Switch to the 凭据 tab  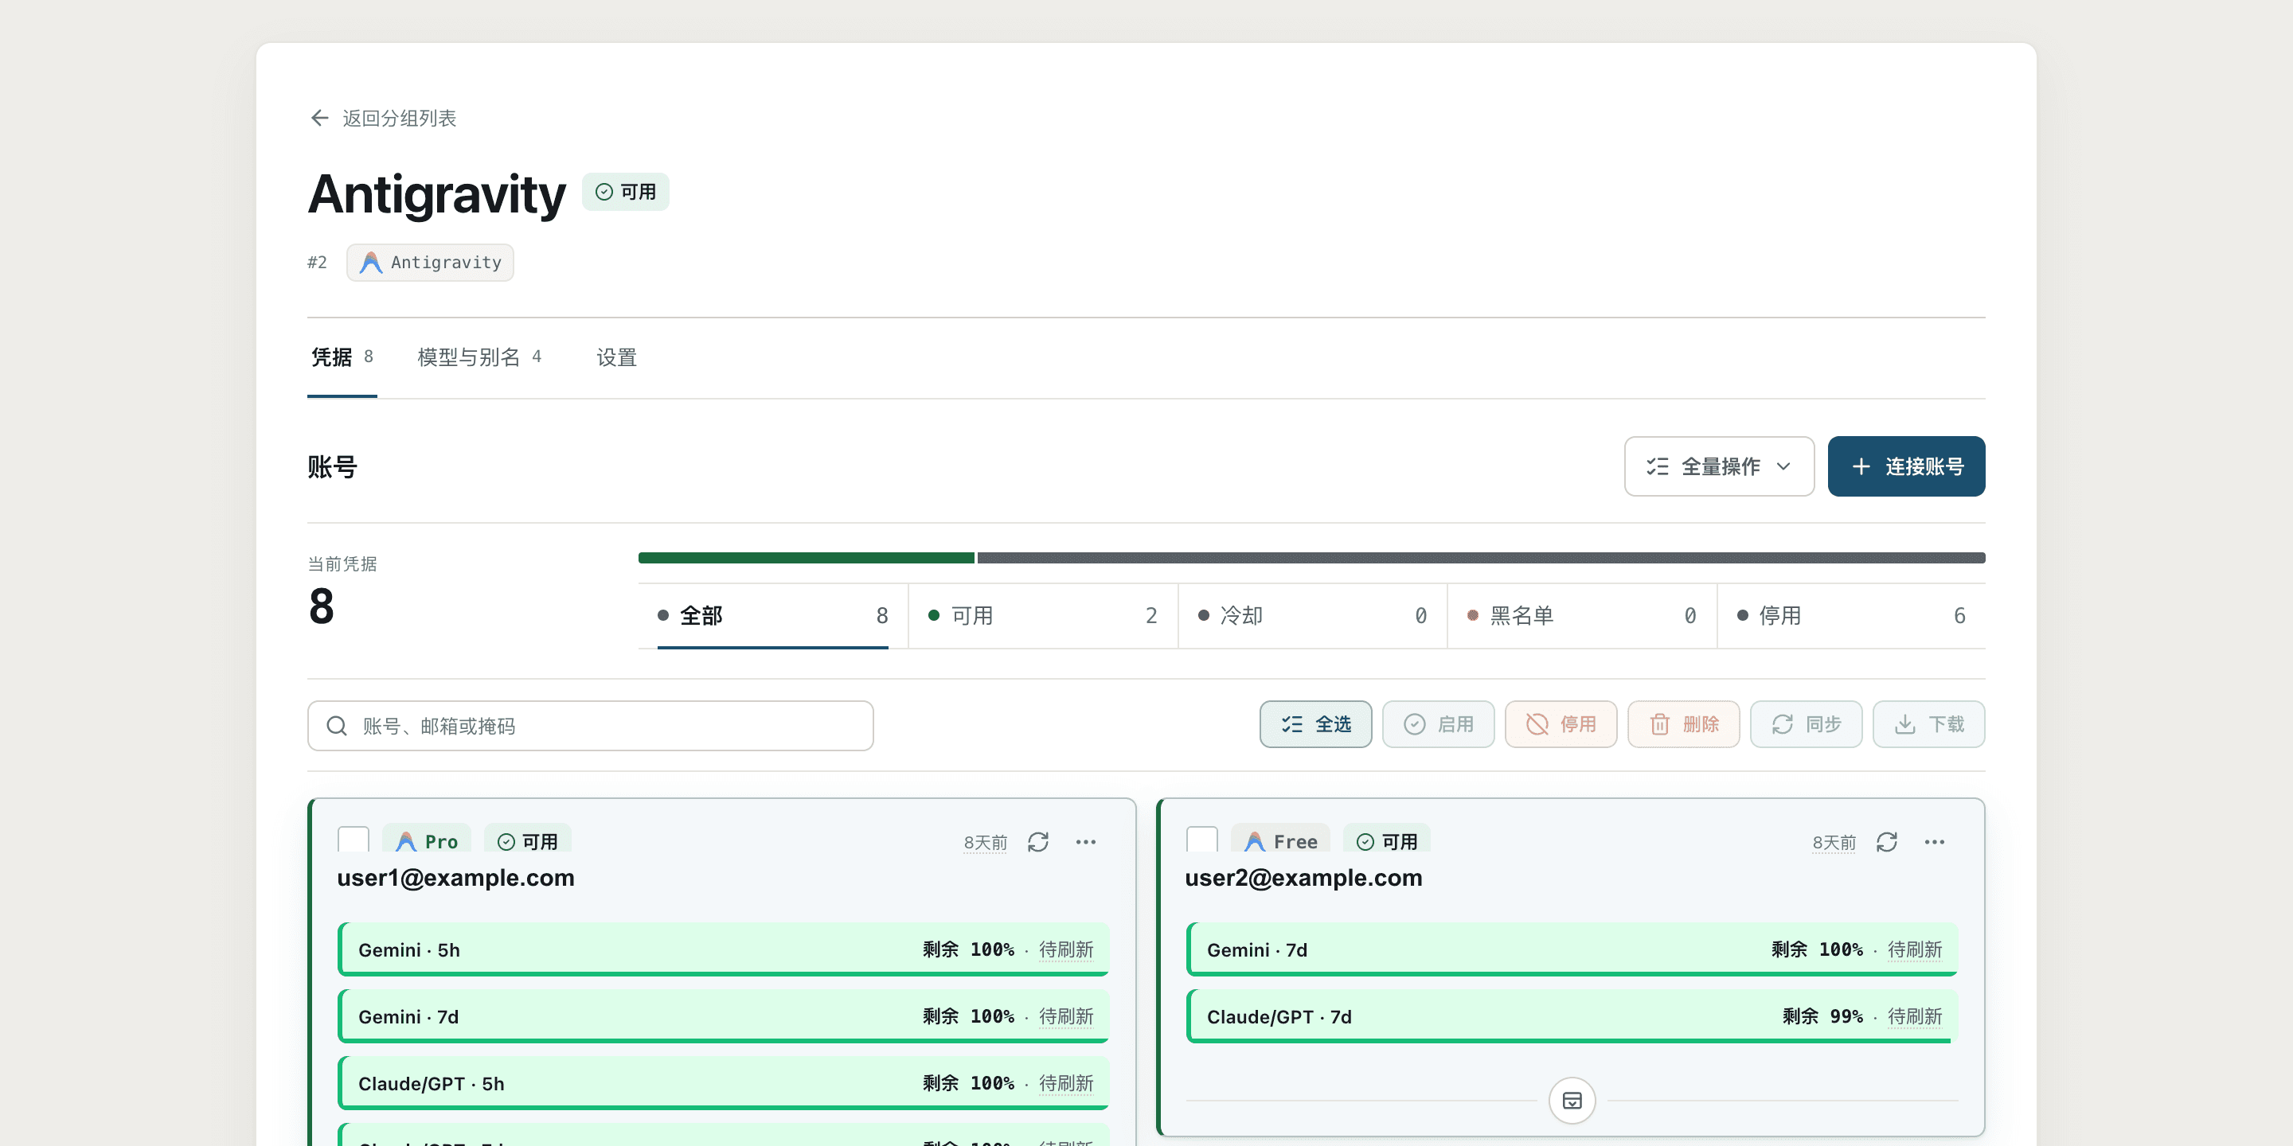342,357
